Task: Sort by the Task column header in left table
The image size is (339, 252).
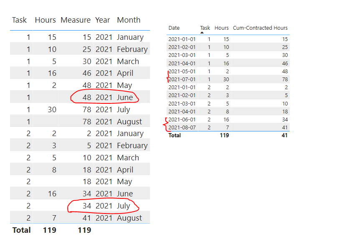Action: coord(19,20)
